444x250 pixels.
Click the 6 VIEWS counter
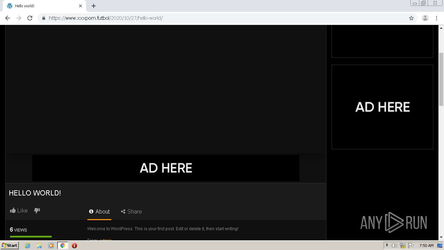pyautogui.click(x=18, y=230)
